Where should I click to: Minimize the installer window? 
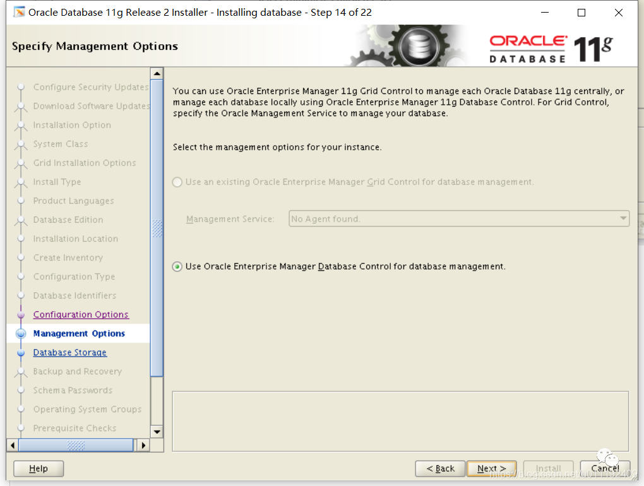coord(545,13)
